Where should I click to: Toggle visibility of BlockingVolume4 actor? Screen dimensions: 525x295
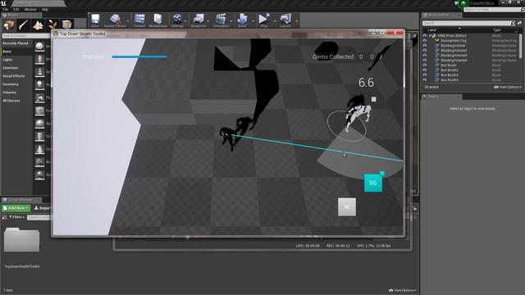click(425, 60)
